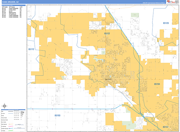Click the 85122 ZIP code label on map
180x132 pixels.
tap(107, 34)
